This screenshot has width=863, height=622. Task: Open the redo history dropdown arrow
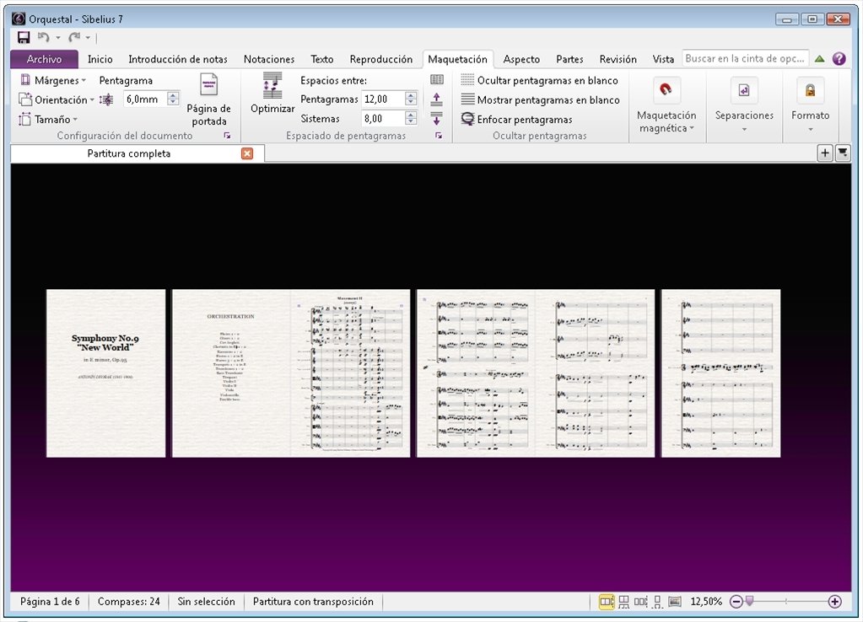pos(88,38)
